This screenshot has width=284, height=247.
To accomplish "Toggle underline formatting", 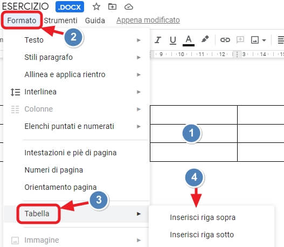I will (173, 40).
